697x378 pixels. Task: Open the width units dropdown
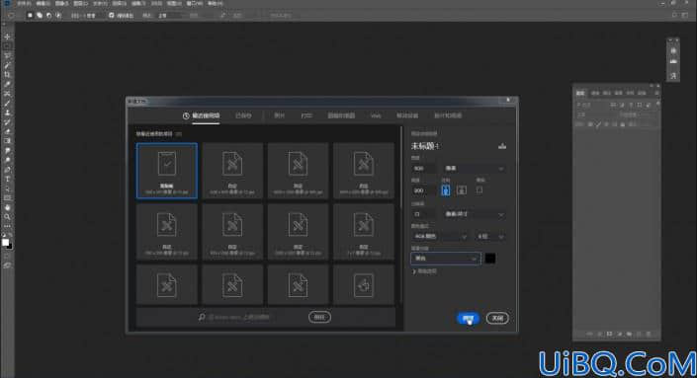click(x=474, y=169)
